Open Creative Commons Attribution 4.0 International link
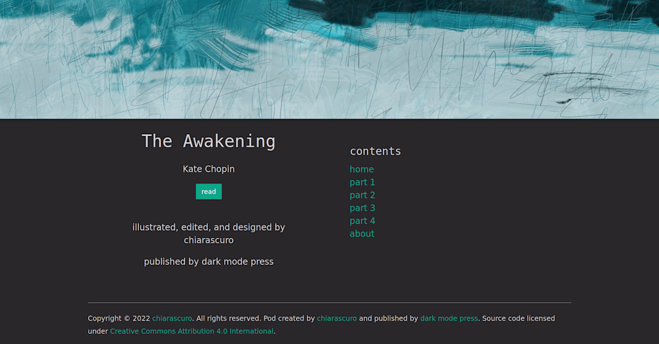Screen dimensions: 659x344 (192, 331)
